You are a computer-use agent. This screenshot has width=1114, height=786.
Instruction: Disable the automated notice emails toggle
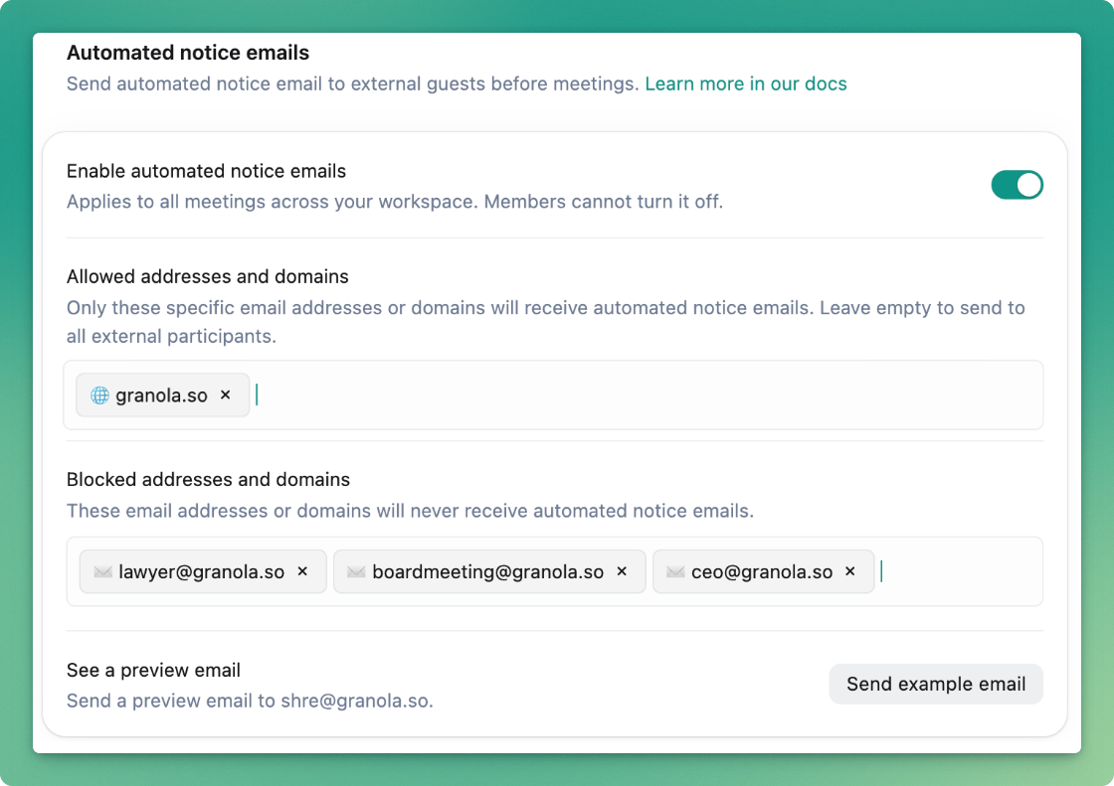tap(1017, 185)
